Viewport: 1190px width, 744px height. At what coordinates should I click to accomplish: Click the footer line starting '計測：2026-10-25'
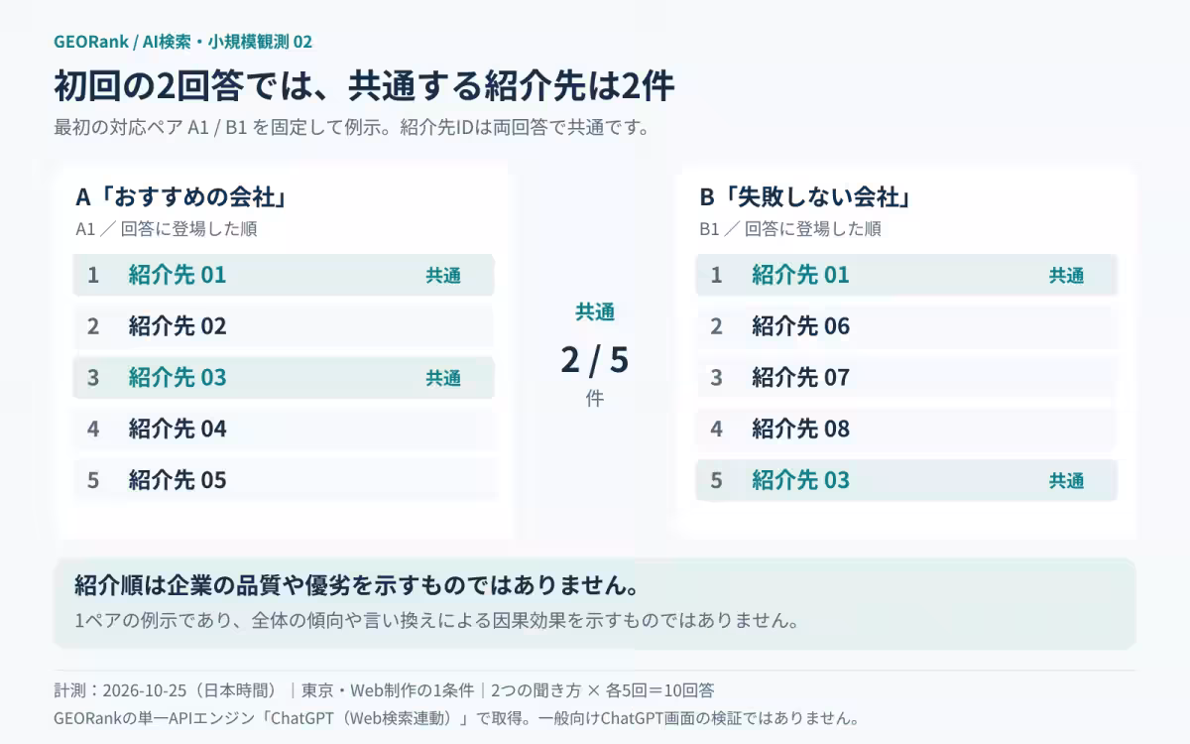click(x=384, y=690)
